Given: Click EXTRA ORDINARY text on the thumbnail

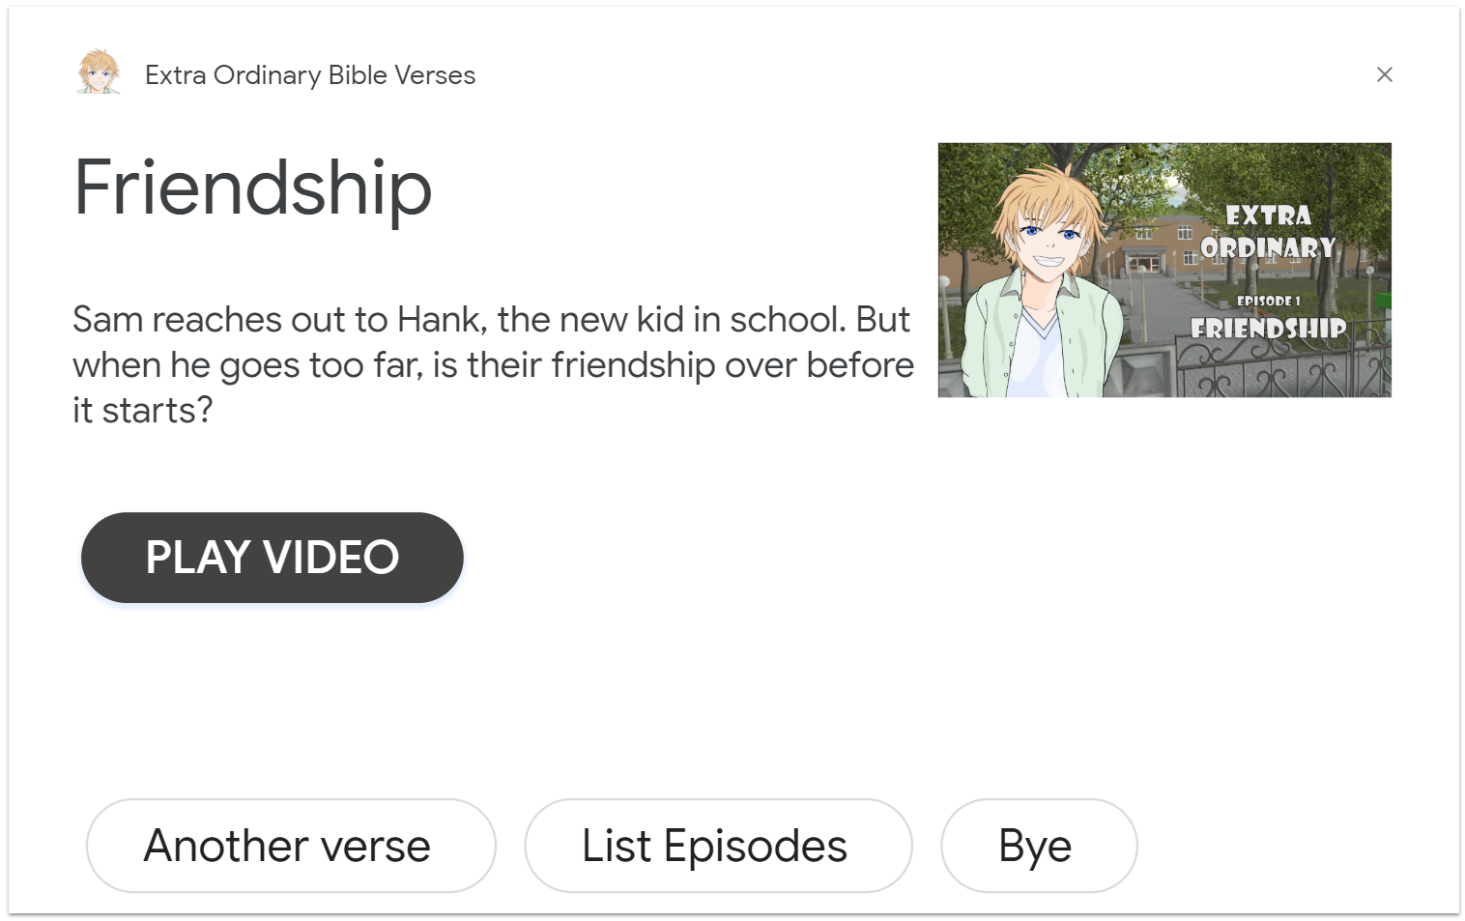Looking at the screenshot, I should (x=1269, y=231).
